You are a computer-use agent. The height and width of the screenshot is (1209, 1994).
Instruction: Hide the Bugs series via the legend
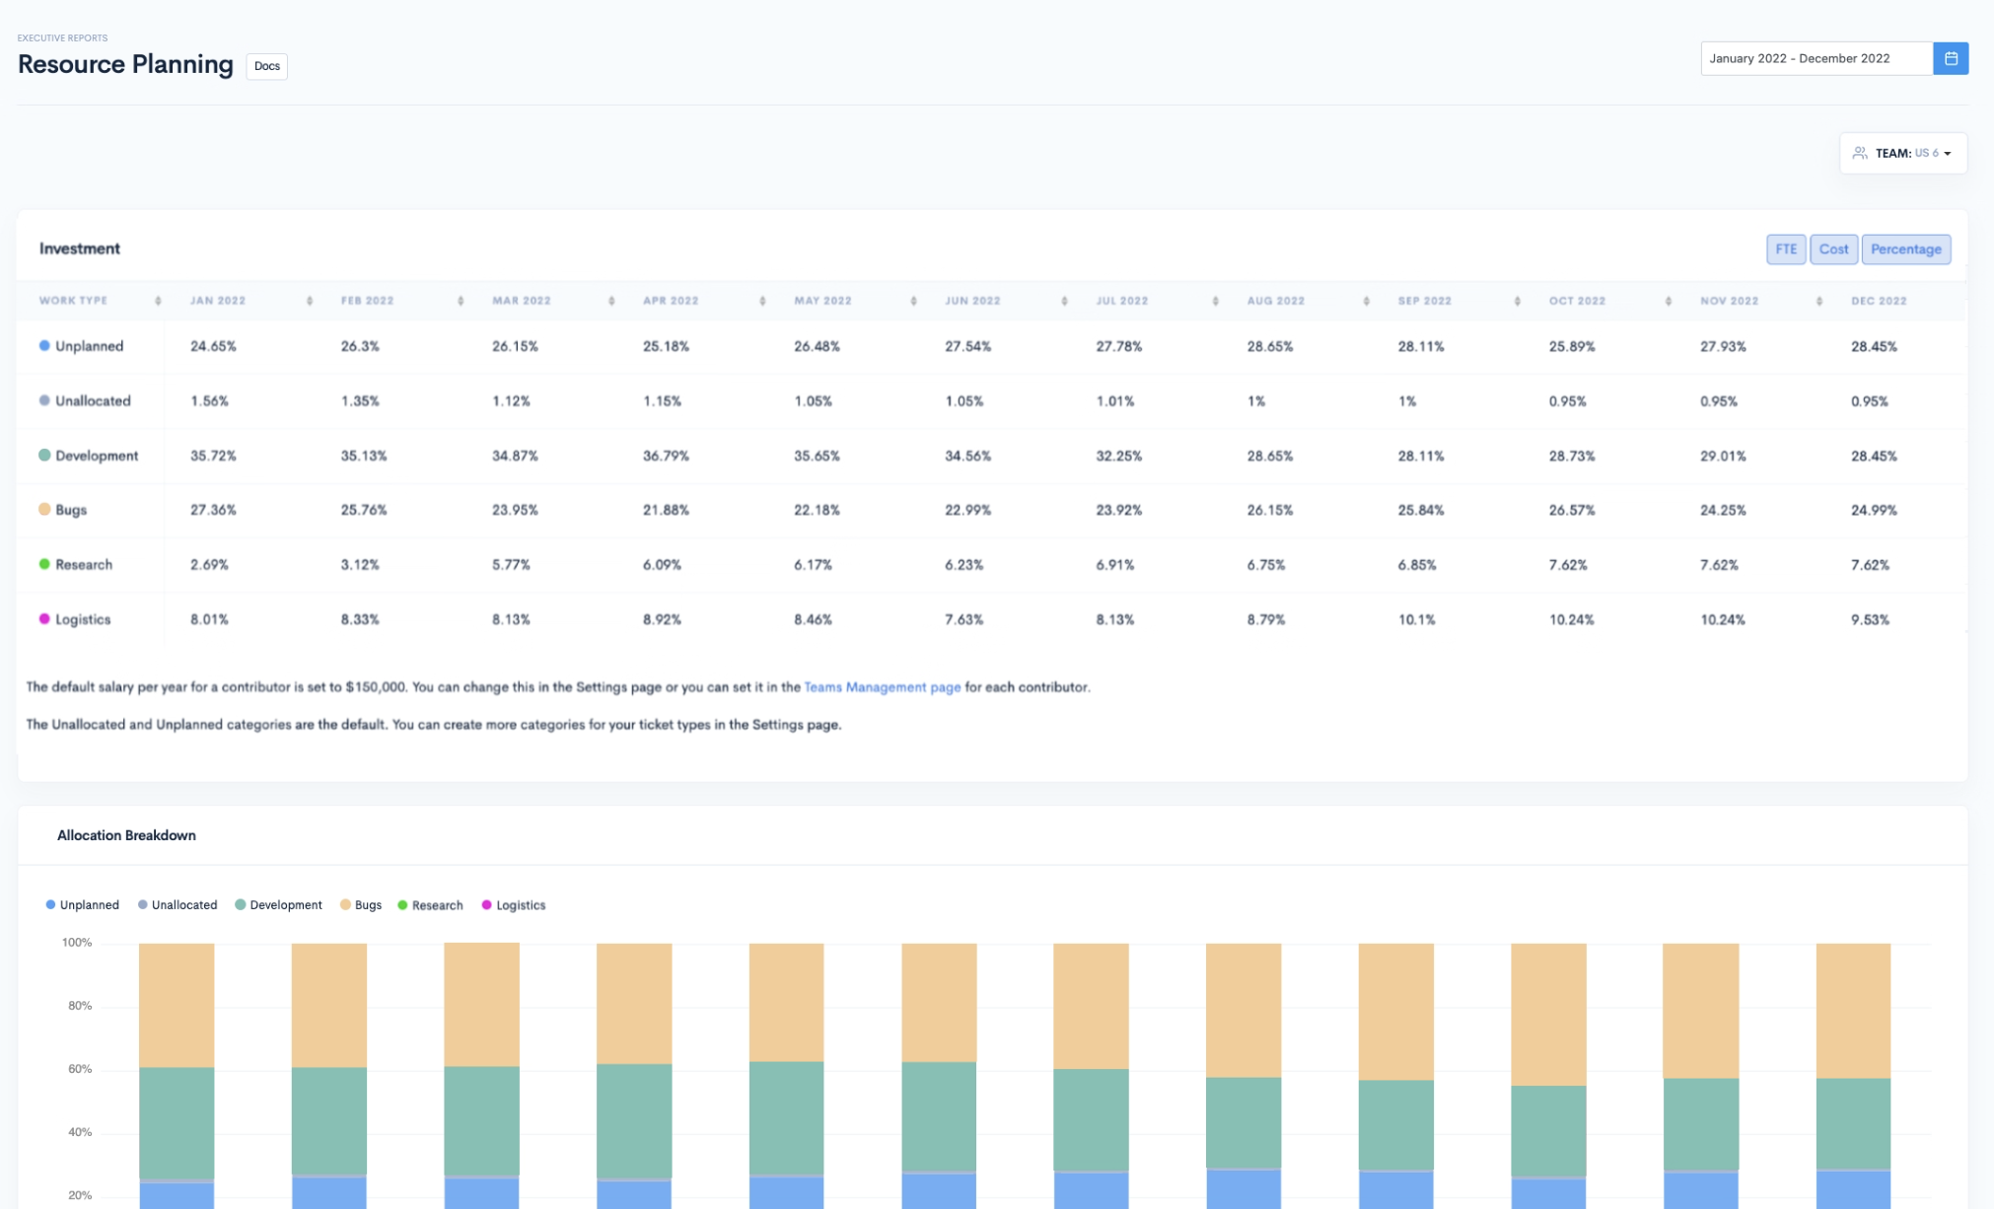click(x=361, y=904)
